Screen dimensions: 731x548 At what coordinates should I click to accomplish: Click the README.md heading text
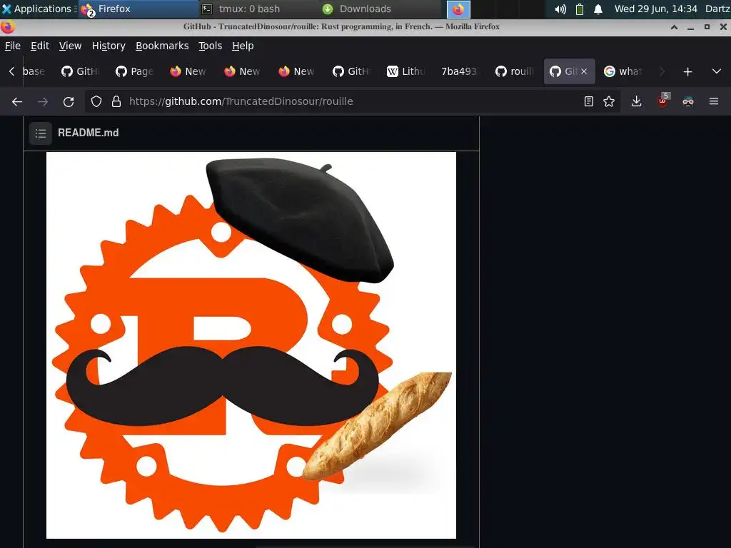(88, 133)
